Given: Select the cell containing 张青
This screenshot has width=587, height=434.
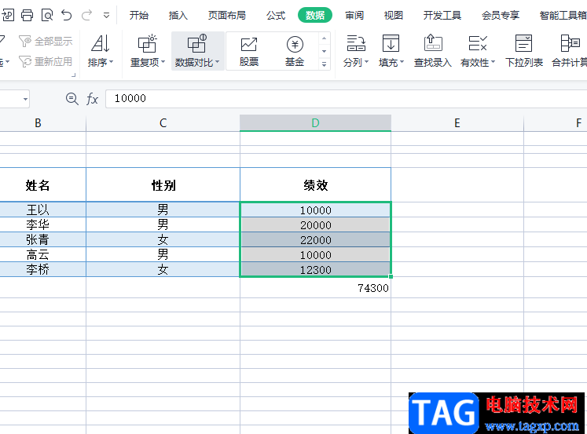Looking at the screenshot, I should coord(38,239).
